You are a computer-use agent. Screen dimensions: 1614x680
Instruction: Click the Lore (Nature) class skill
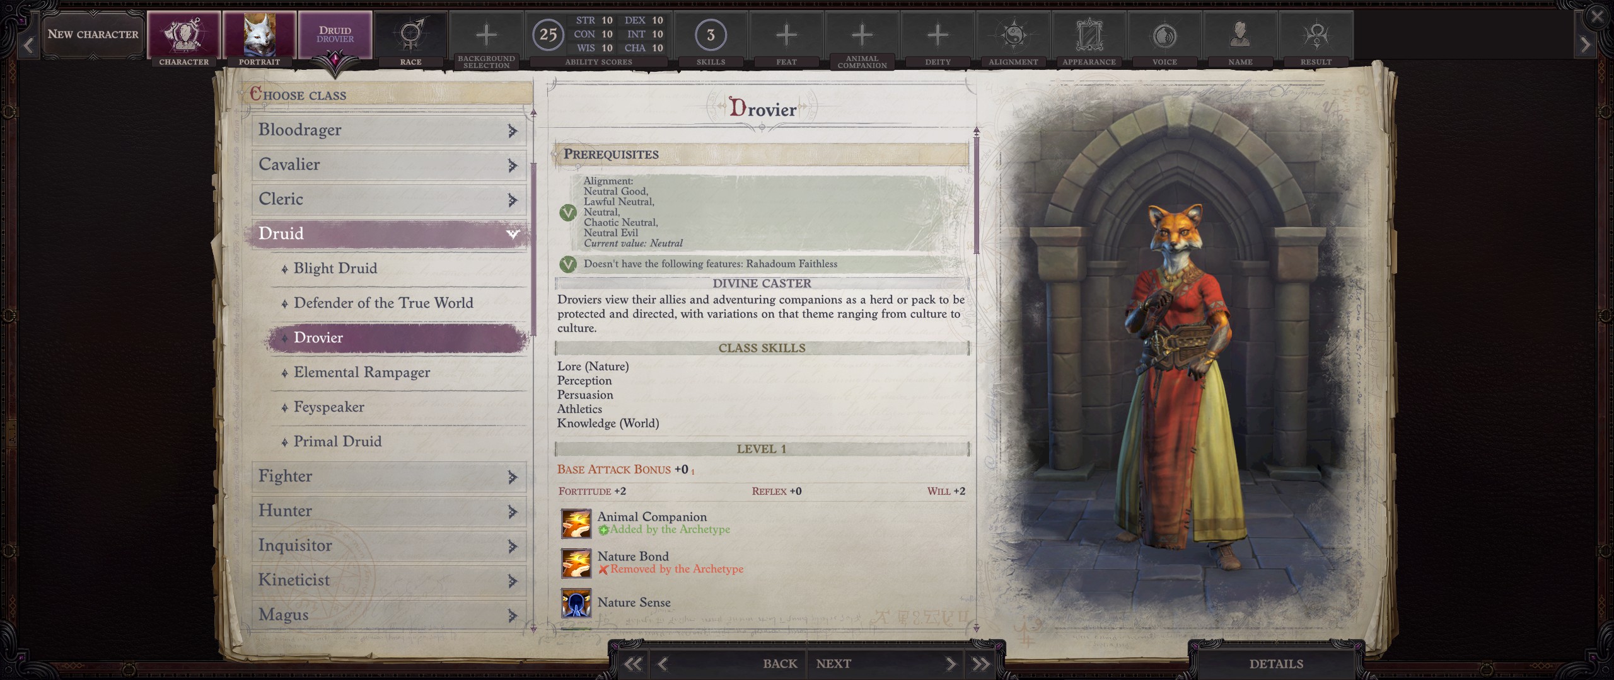click(593, 366)
